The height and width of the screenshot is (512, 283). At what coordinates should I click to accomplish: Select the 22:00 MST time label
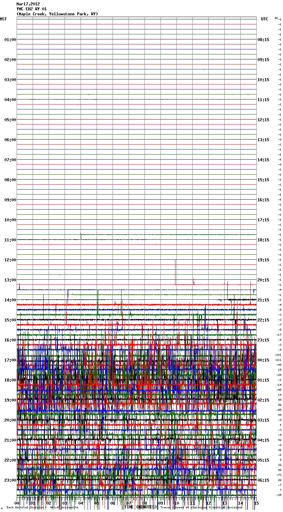(10, 460)
